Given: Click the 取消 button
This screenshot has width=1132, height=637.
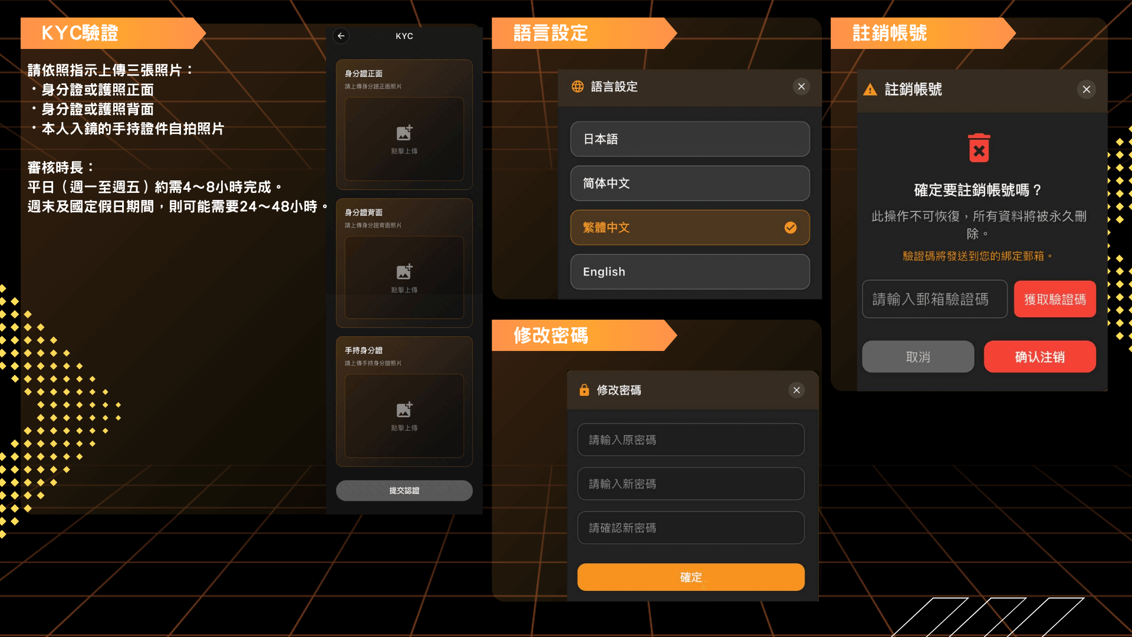Looking at the screenshot, I should pyautogui.click(x=918, y=357).
